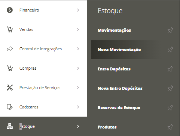Click the Compras cart icon

pyautogui.click(x=10, y=68)
